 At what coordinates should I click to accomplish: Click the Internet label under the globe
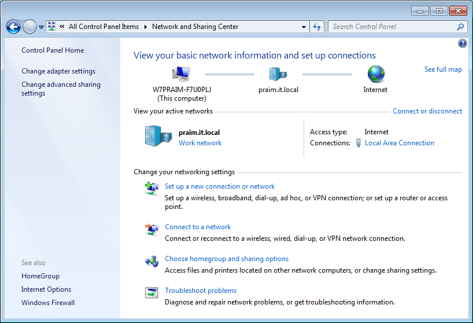point(375,90)
